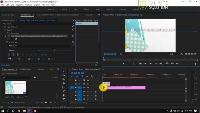Open the Minion Pro font dropdown
This screenshot has height=113, width=200.
tap(73, 46)
